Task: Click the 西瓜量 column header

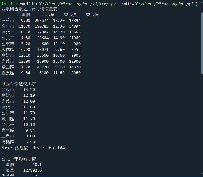Action: [48, 15]
